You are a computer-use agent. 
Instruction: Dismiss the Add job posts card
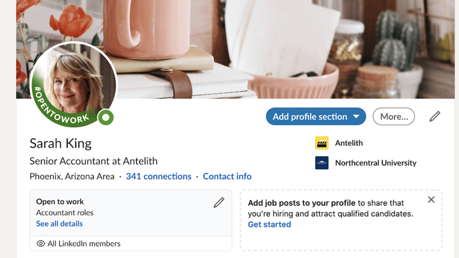[431, 200]
